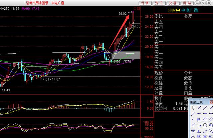Pick the circle with radius tool
Screen dimensions: 213x138
coord(205,125)
